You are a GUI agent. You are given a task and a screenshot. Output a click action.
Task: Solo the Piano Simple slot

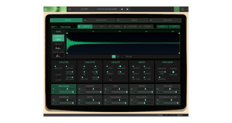pos(57,92)
